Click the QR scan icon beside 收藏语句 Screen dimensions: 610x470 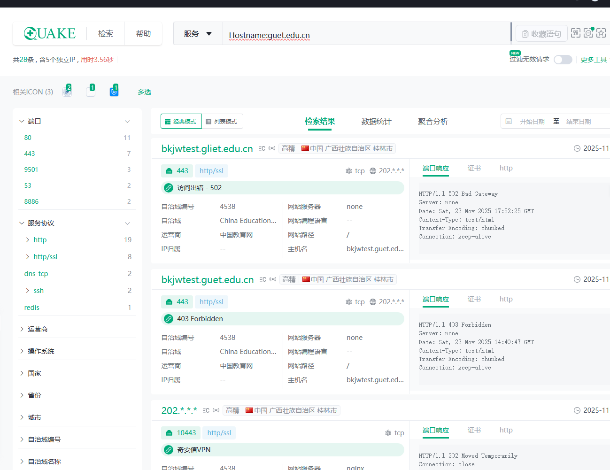click(x=576, y=33)
